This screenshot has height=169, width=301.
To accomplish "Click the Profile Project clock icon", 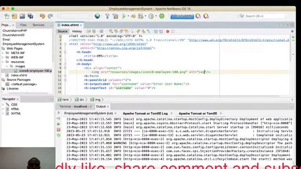I will coord(151,16).
